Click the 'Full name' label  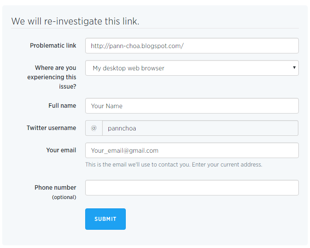[x=62, y=106]
